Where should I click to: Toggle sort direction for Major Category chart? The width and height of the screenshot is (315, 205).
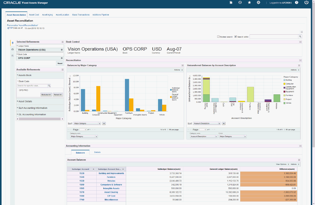click(104, 123)
